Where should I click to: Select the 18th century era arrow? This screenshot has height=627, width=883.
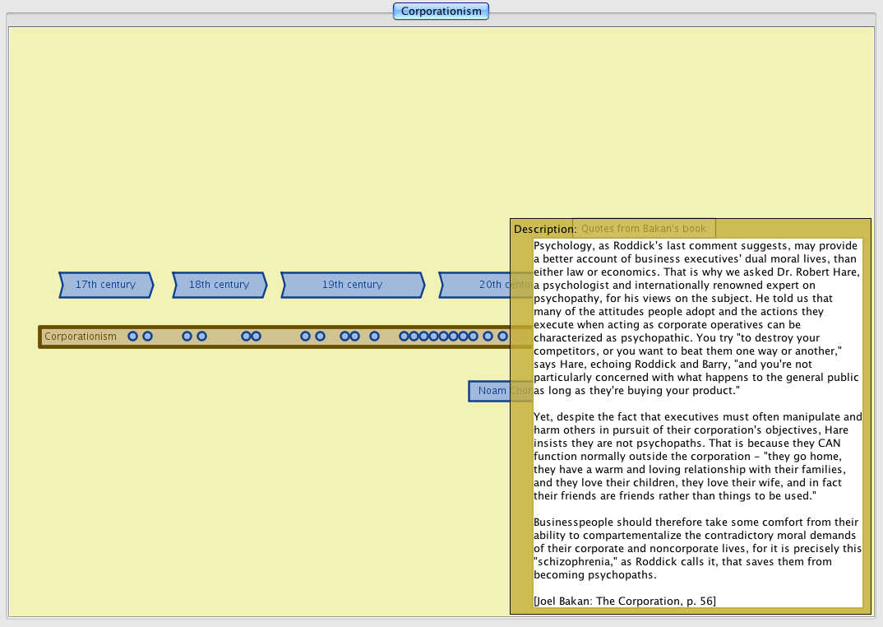point(219,285)
